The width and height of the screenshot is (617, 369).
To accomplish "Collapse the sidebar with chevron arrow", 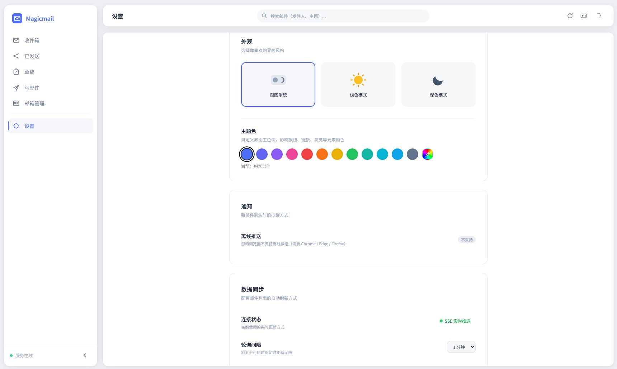I will pyautogui.click(x=85, y=355).
